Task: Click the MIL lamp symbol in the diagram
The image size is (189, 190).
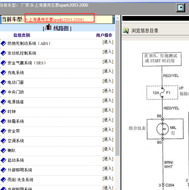Action: pyautogui.click(x=163, y=129)
